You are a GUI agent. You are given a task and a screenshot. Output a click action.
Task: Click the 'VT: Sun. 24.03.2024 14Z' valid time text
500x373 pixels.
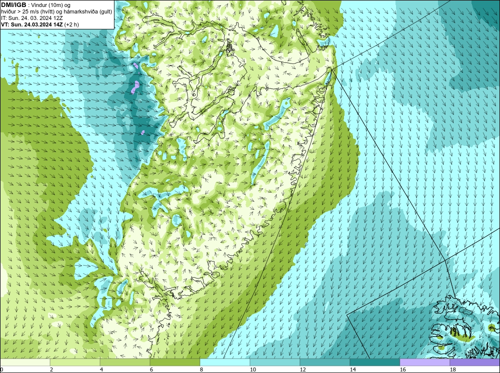click(32, 24)
